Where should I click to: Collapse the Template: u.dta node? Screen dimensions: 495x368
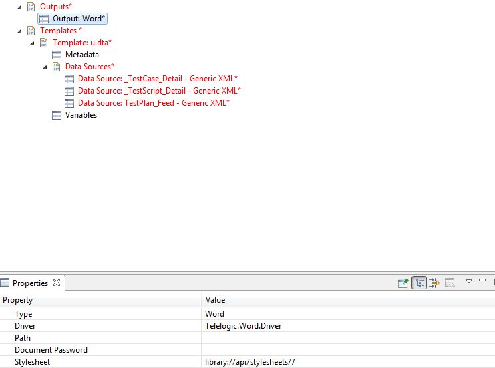coord(32,43)
